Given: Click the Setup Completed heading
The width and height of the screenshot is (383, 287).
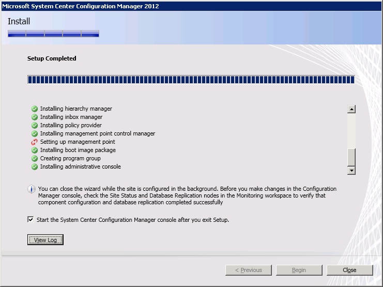Looking at the screenshot, I should (x=52, y=58).
